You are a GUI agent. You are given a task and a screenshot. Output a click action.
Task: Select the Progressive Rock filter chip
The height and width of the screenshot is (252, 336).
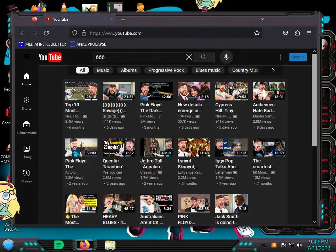tap(166, 70)
